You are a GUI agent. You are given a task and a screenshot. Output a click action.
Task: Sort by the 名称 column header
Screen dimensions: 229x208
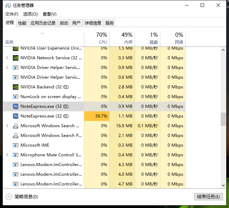click(43, 38)
